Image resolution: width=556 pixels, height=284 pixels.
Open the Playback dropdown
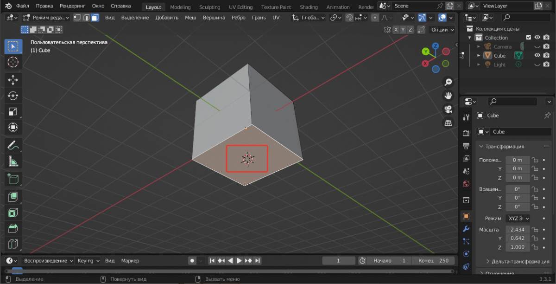click(x=48, y=261)
